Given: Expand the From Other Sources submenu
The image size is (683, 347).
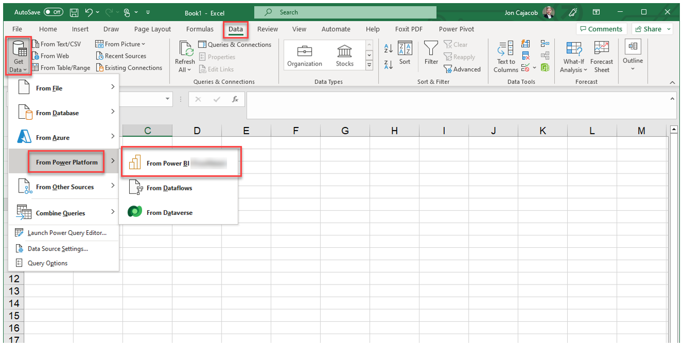Looking at the screenshot, I should (64, 187).
